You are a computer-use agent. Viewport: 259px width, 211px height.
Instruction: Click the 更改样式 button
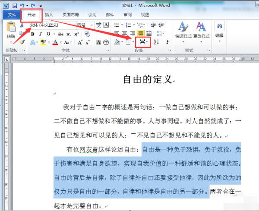201,32
